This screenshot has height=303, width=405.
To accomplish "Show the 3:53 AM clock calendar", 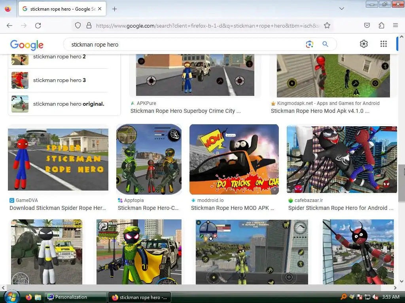I will coord(390,297).
